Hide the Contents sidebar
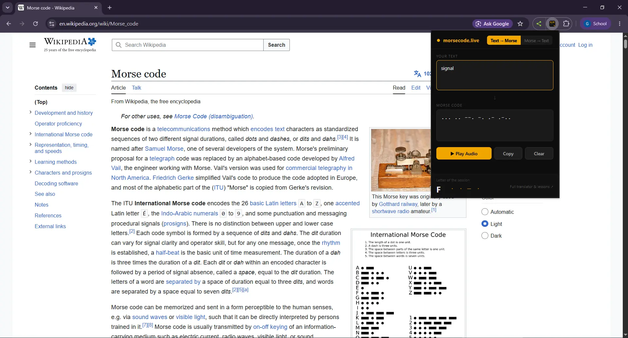This screenshot has width=628, height=338. coord(69,88)
